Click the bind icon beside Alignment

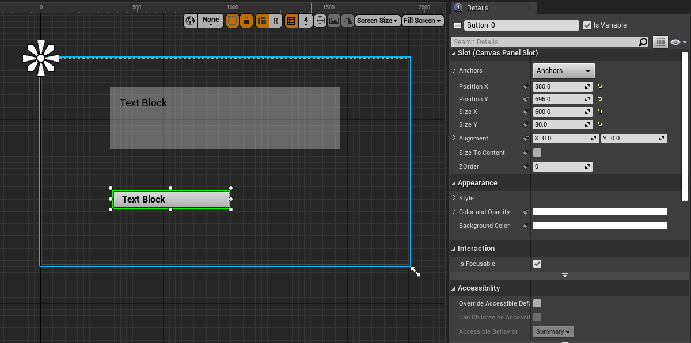tap(525, 138)
